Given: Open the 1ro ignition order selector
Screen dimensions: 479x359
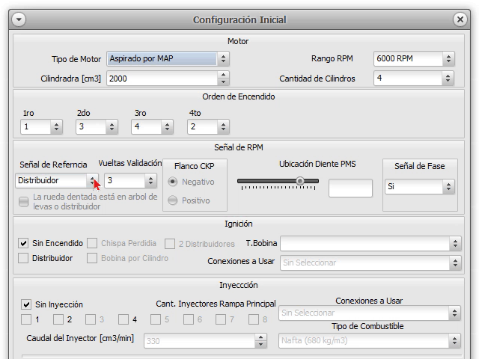Looking at the screenshot, I should [56, 127].
